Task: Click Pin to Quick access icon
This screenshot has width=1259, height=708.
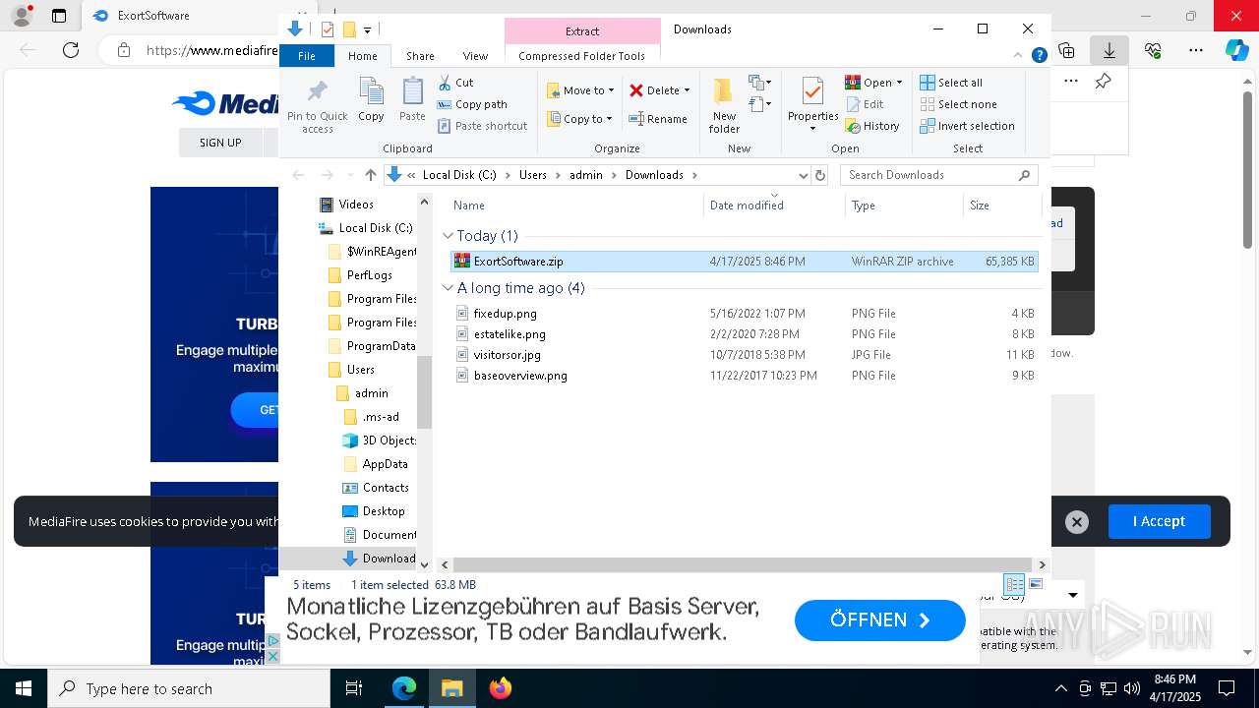Action: click(x=317, y=106)
